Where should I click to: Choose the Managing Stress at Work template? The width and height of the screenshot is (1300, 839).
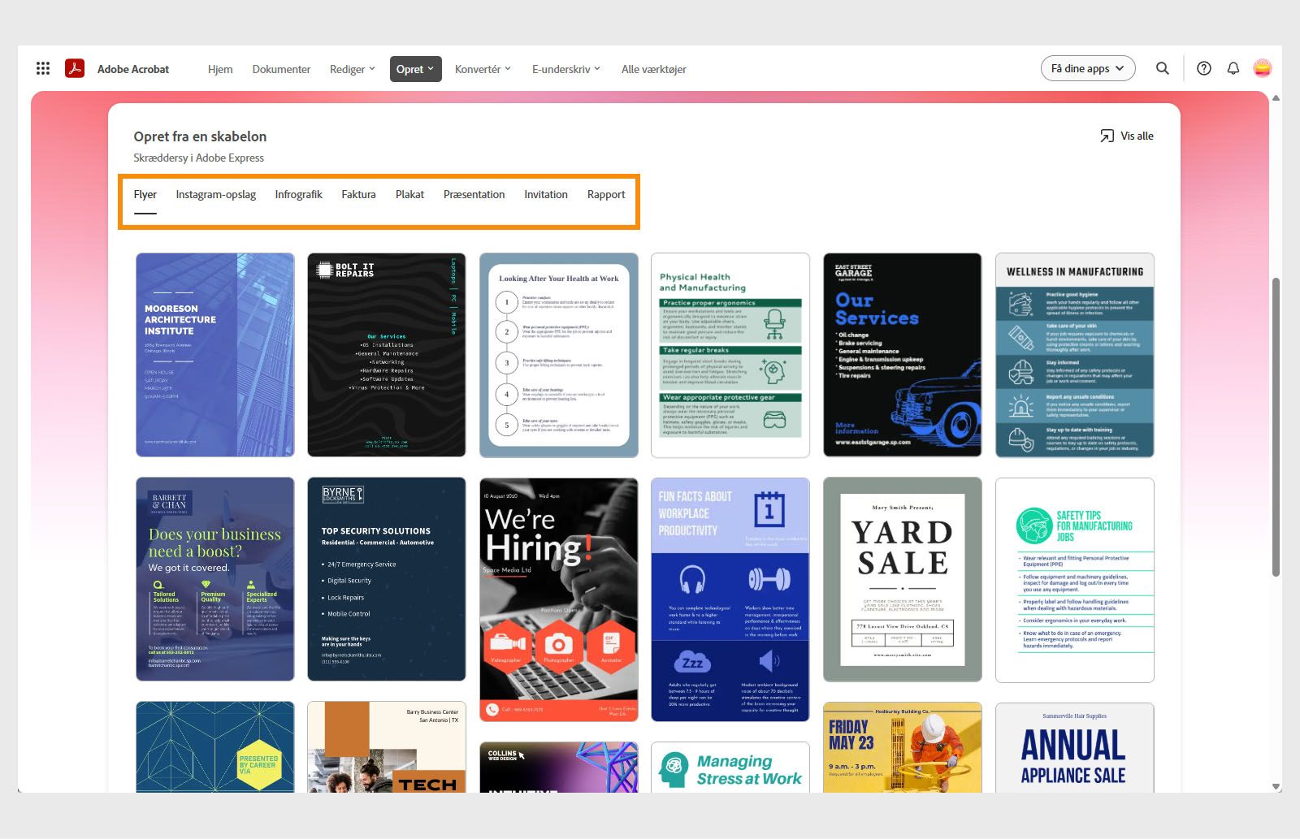point(730,768)
